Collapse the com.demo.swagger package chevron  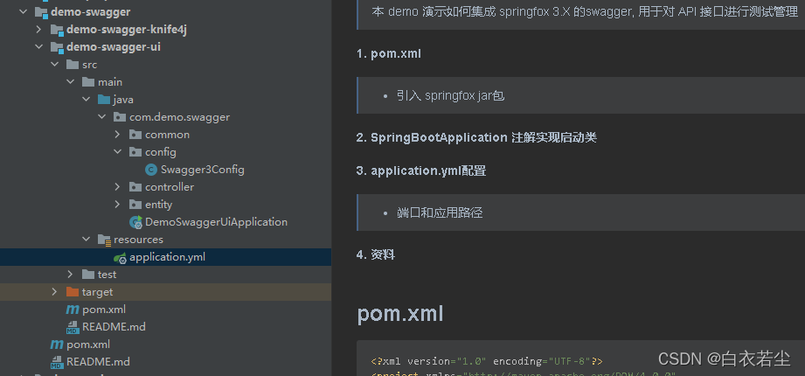(102, 116)
